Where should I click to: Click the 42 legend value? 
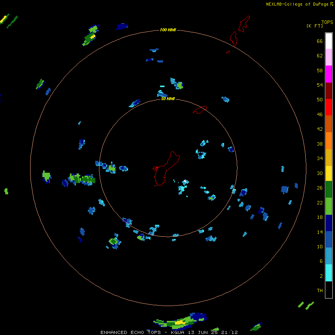(x=320, y=129)
